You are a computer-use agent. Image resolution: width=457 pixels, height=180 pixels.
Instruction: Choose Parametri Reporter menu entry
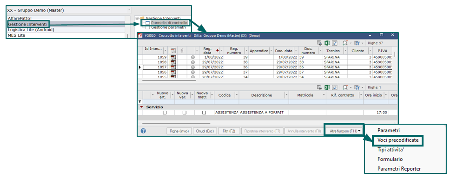tap(399, 169)
